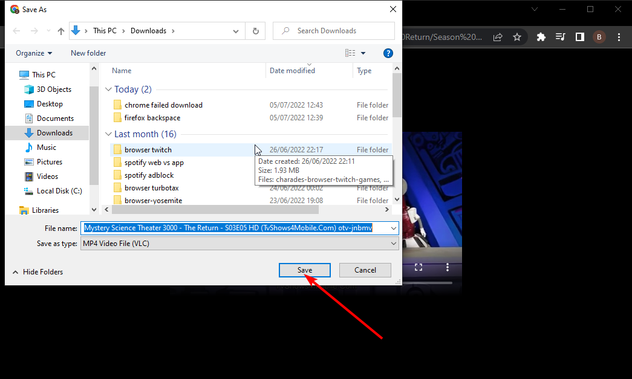The image size is (632, 379).
Task: Sort by Date modified column header
Action: pyautogui.click(x=292, y=71)
